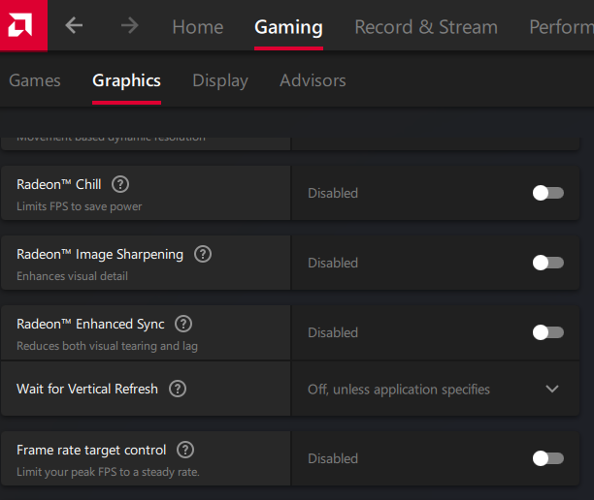Enable the Radeon Chill toggle
Screen dimensions: 594x500
pos(548,193)
